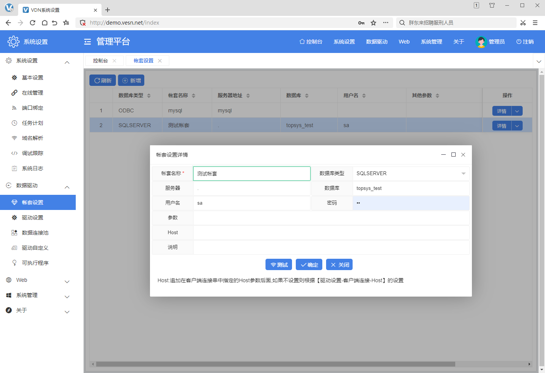Click the 测试 connection button
This screenshot has width=545, height=373.
tap(279, 265)
